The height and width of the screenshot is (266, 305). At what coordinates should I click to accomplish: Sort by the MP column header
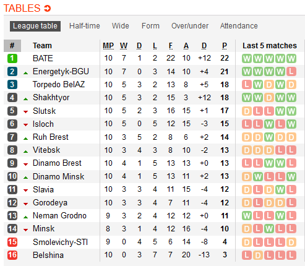(x=108, y=46)
